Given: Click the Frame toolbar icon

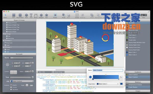Looking at the screenshot, I should pyautogui.click(x=55, y=16).
